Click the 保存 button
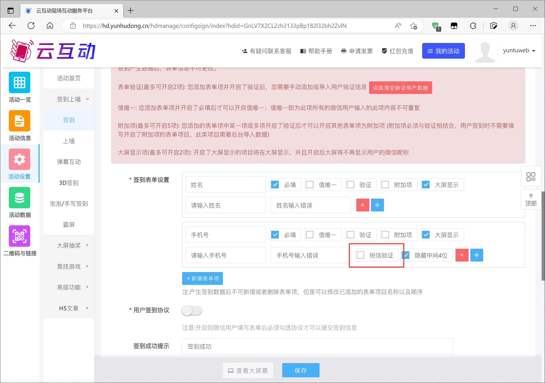Image resolution: width=545 pixels, height=383 pixels. [301, 370]
